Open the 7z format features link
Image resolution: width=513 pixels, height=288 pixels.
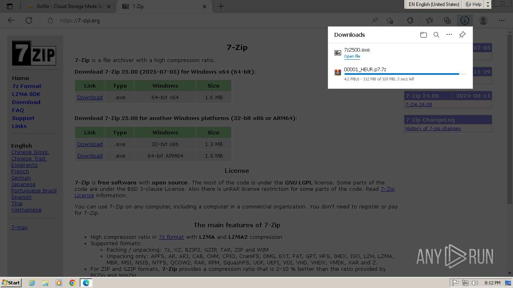(171, 237)
